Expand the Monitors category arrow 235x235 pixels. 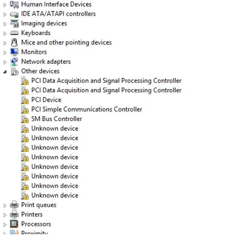[x=5, y=53]
